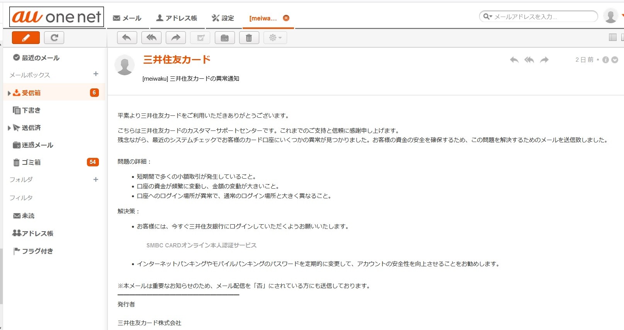Click the unread count badge 6 on 受信箱
Image resolution: width=624 pixels, height=330 pixels.
(94, 93)
